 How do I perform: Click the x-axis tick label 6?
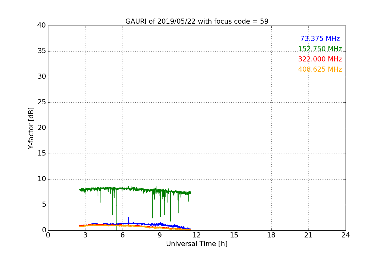point(123,235)
